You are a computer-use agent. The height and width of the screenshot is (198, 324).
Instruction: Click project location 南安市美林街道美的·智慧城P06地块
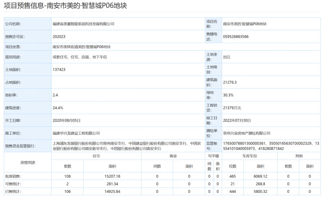[x=82, y=47]
